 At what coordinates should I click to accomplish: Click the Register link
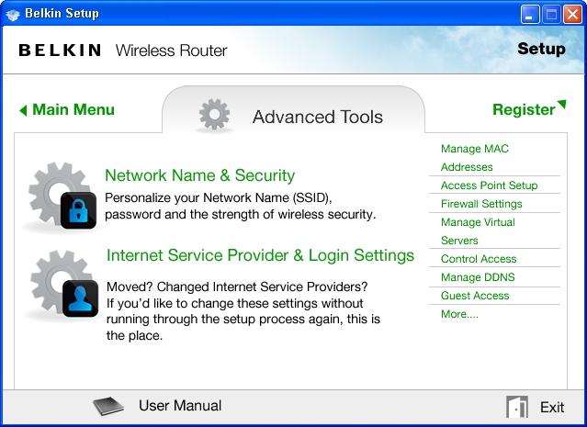524,109
